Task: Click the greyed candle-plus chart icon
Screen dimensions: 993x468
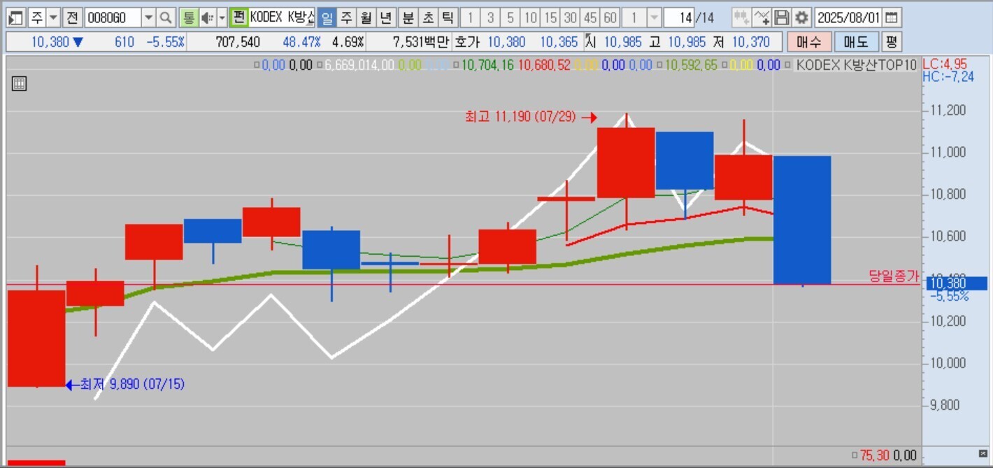Action: pos(741,17)
